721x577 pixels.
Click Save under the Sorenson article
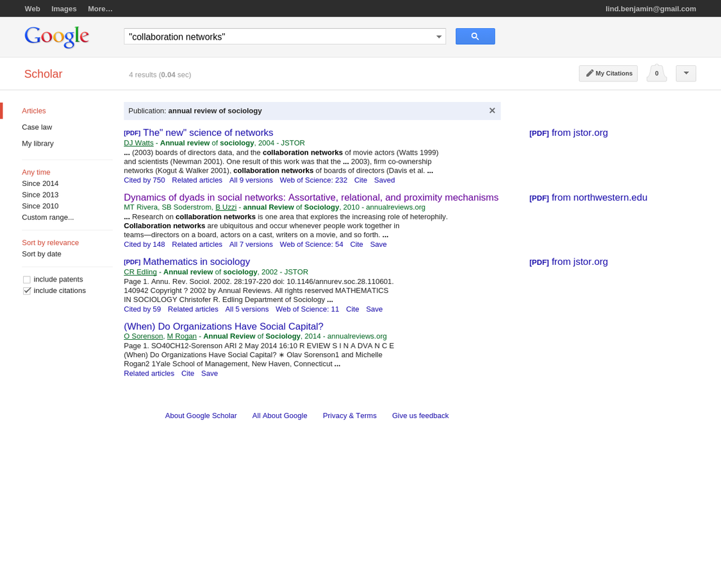(x=209, y=374)
